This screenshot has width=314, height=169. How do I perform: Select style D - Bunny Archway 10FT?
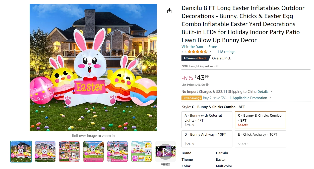click(207, 139)
